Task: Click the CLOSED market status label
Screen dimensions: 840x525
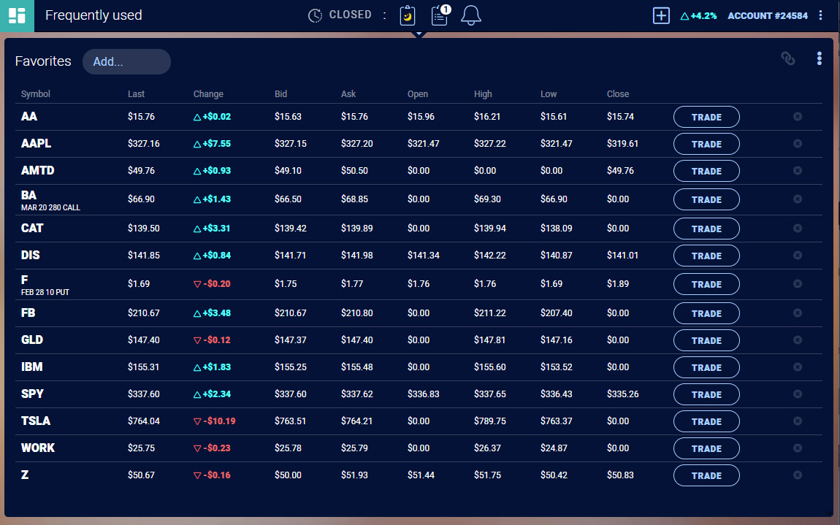Action: pyautogui.click(x=351, y=15)
